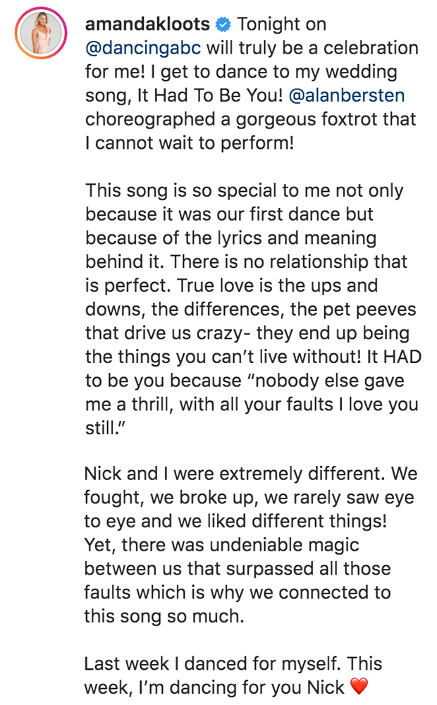Click the blue verified badge icon
The width and height of the screenshot is (437, 705).
pos(223,24)
